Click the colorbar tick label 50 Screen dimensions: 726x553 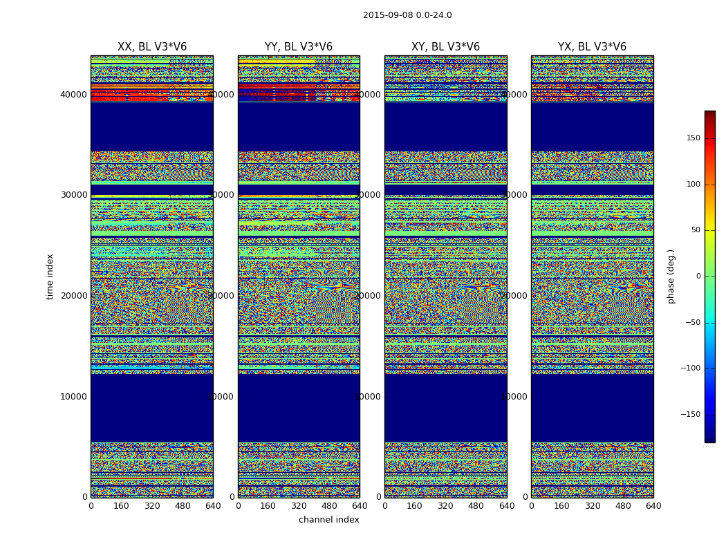tap(696, 230)
